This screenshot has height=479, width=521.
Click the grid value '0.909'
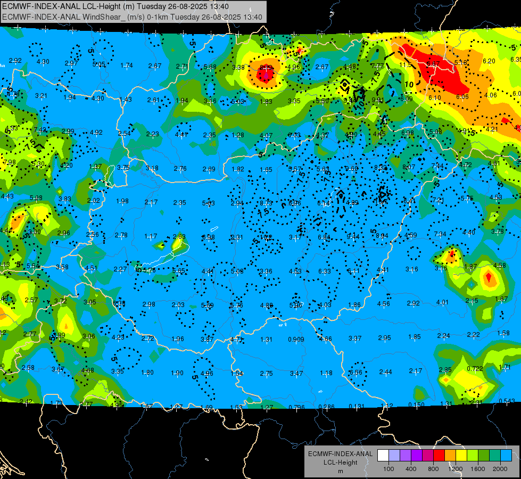point(296,340)
